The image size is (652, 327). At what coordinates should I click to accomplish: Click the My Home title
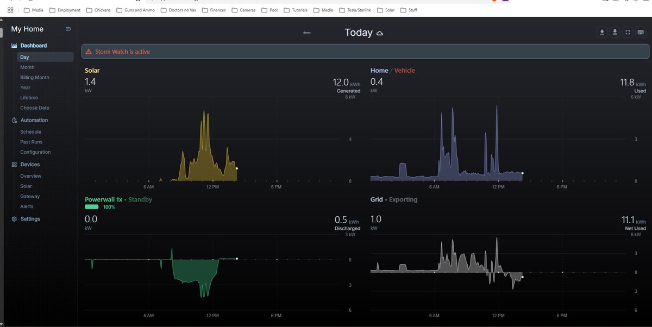pyautogui.click(x=27, y=29)
